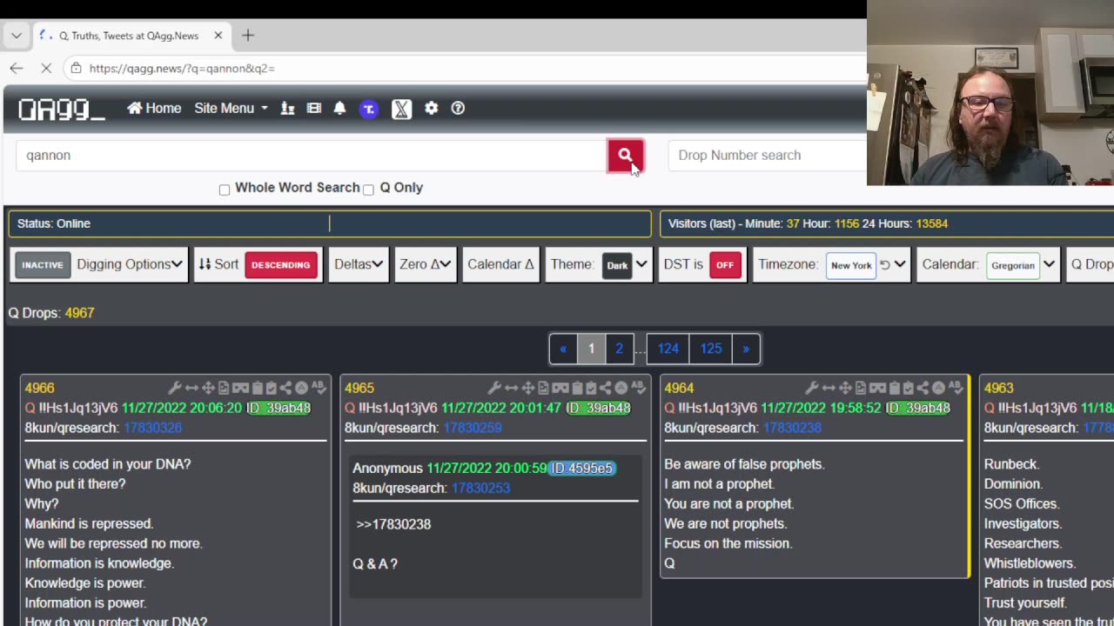Click the New York timezone button
This screenshot has width=1114, height=626.
tap(851, 265)
